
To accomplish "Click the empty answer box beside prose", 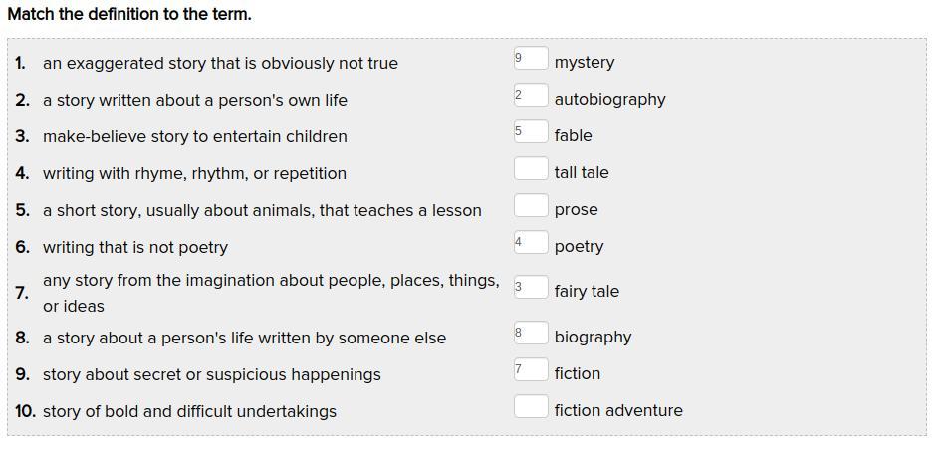I will (x=531, y=206).
